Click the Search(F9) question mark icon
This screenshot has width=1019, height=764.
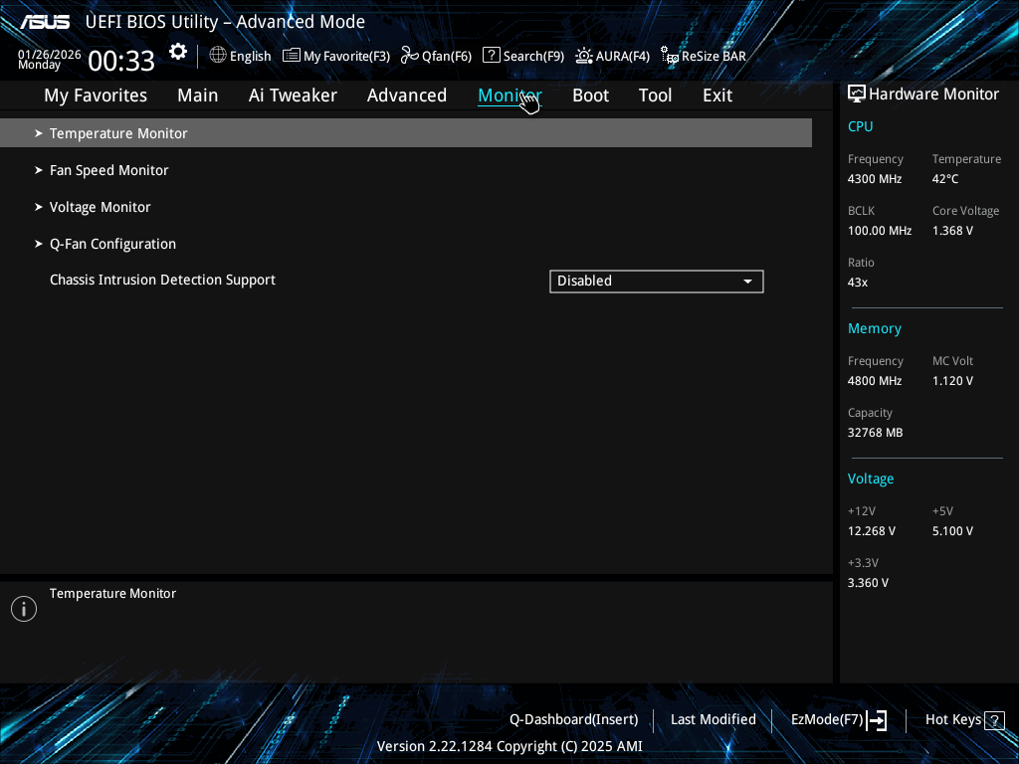[x=491, y=56]
